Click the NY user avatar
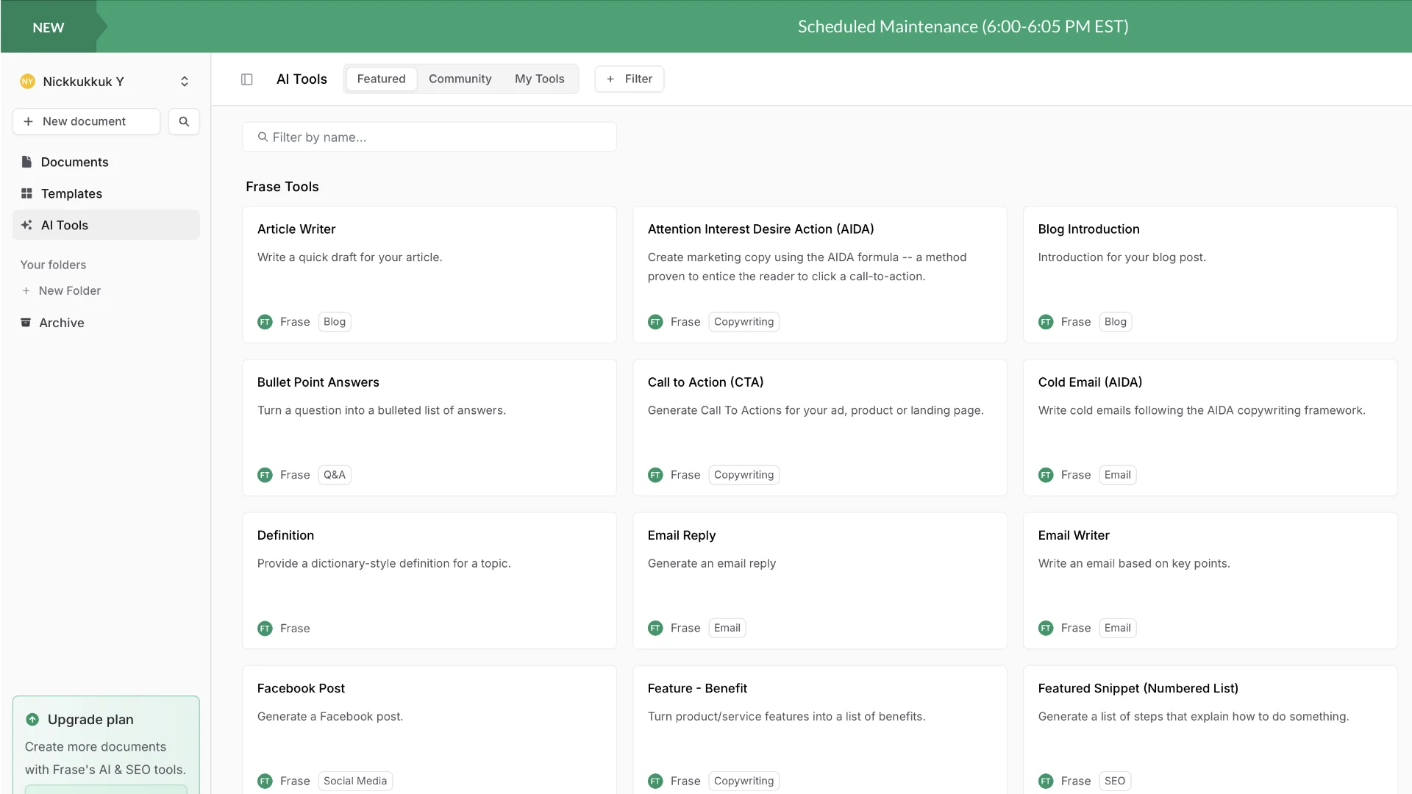 [27, 82]
